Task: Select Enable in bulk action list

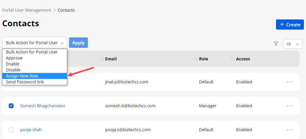Action: click(x=13, y=64)
